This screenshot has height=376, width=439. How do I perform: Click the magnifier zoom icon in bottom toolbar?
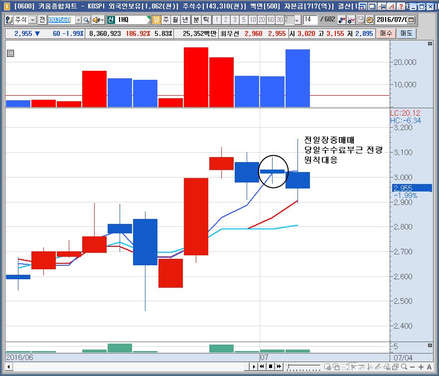(404, 367)
